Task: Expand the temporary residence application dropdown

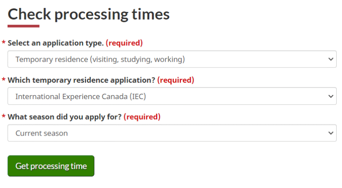Action: (x=172, y=96)
